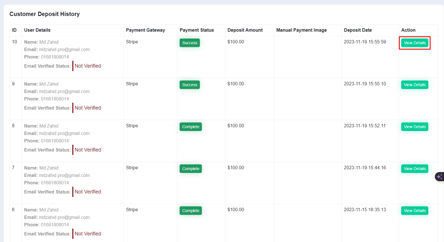Image resolution: width=444 pixels, height=242 pixels.
Task: Select phone number in deposit 8 row
Action: click(55, 141)
